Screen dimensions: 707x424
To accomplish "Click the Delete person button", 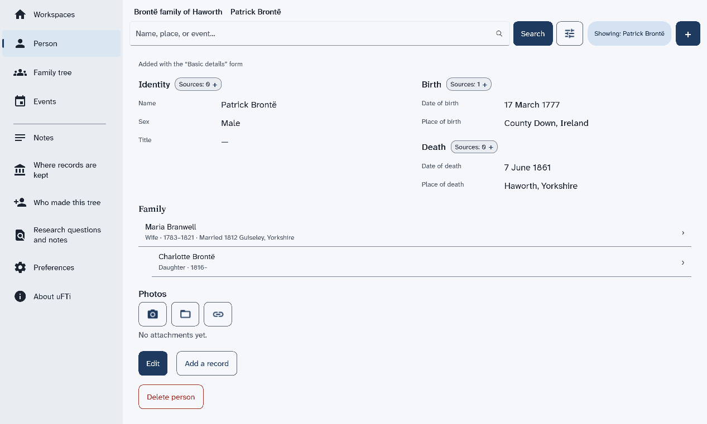I will (x=171, y=397).
